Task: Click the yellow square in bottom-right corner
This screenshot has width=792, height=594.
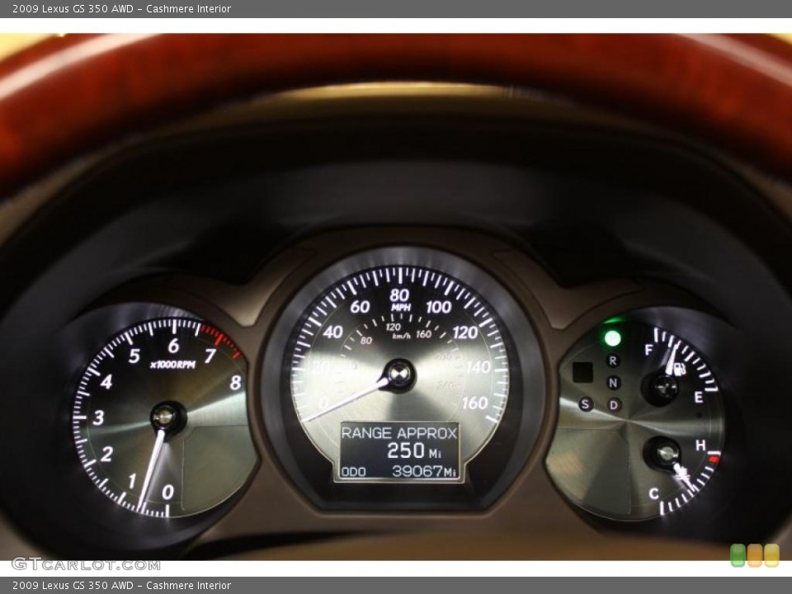Action: click(771, 555)
